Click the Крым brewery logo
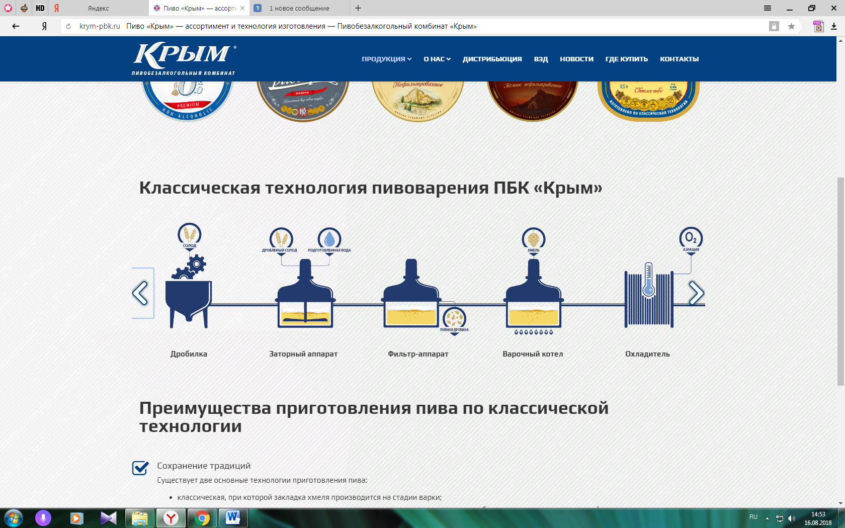 [x=184, y=59]
